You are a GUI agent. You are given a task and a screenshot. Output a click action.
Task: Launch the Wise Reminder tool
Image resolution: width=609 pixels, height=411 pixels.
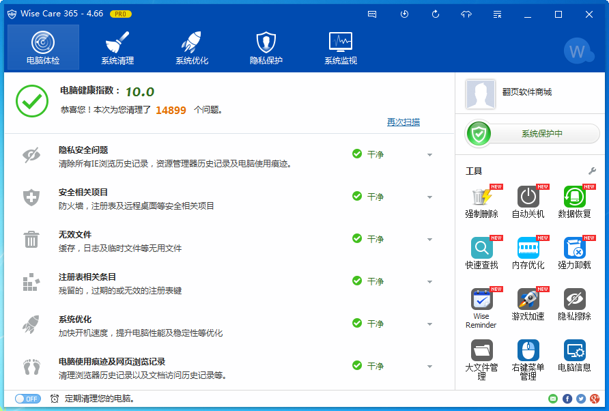pyautogui.click(x=481, y=308)
